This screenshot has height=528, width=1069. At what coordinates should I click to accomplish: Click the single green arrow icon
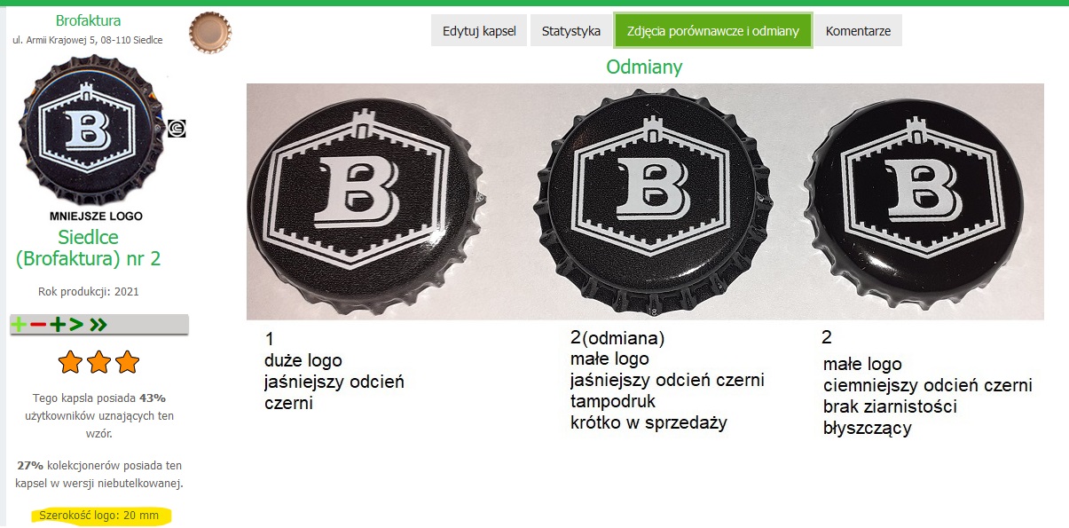point(76,325)
